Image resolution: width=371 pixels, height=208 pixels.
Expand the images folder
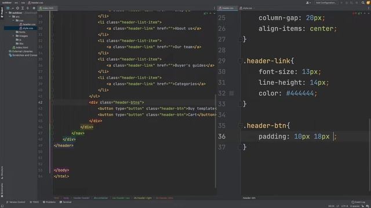coord(13,36)
